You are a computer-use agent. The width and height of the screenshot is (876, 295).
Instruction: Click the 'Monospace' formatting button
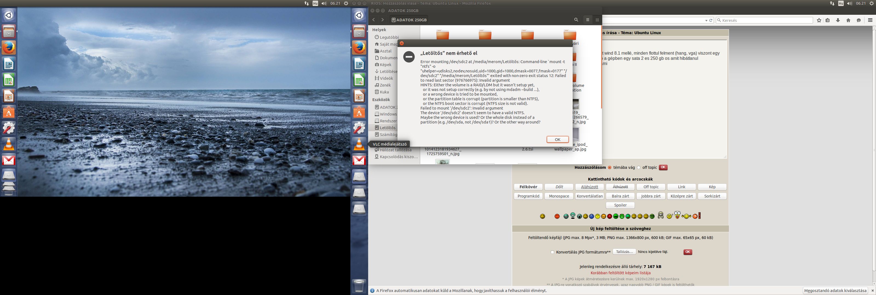pos(559,196)
